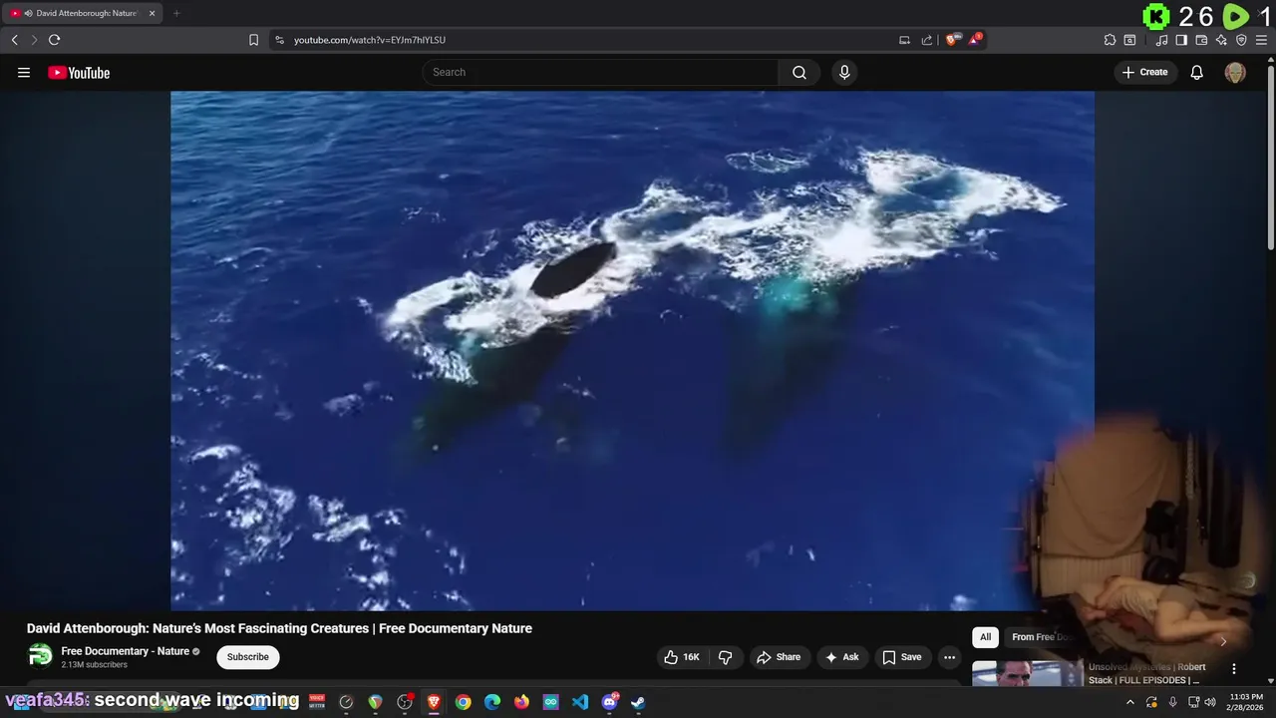Select the From Free Documentary chip
The width and height of the screenshot is (1276, 718).
pos(1041,637)
